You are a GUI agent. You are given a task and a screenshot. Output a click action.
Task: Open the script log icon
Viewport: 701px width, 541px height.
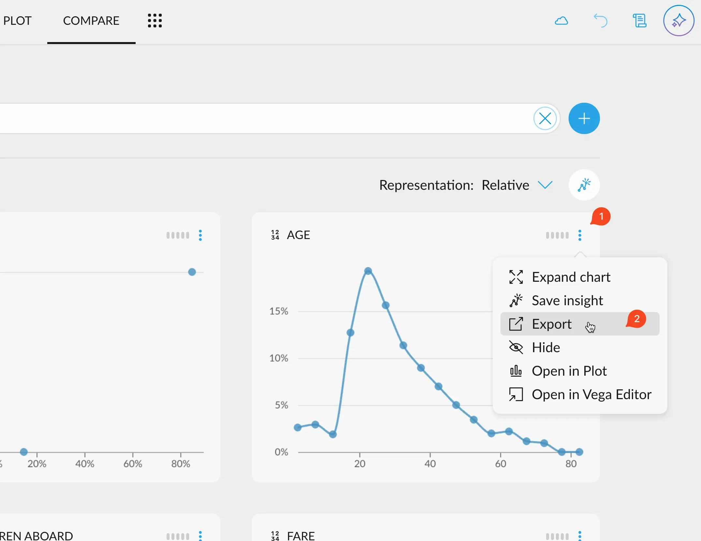pos(639,21)
